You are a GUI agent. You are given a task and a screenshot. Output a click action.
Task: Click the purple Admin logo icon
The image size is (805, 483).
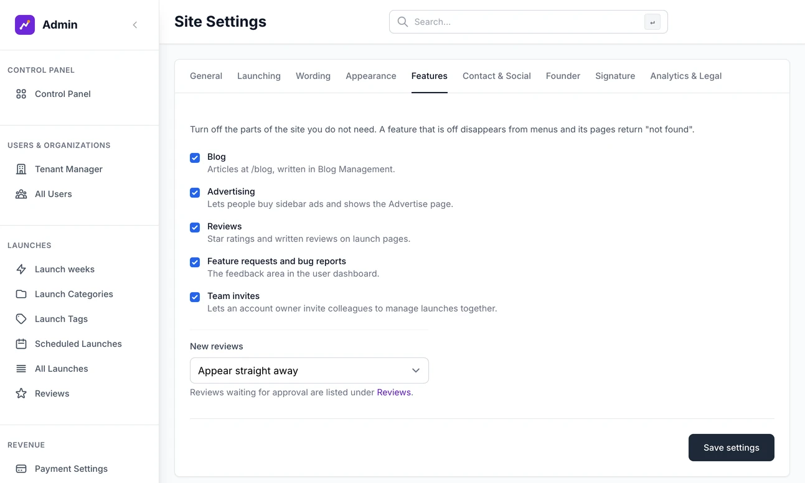pyautogui.click(x=25, y=25)
